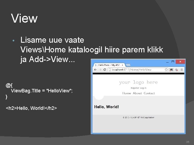The image size is (194, 145).
Task: Go to the Contact navigation link
Action: (x=149, y=93)
